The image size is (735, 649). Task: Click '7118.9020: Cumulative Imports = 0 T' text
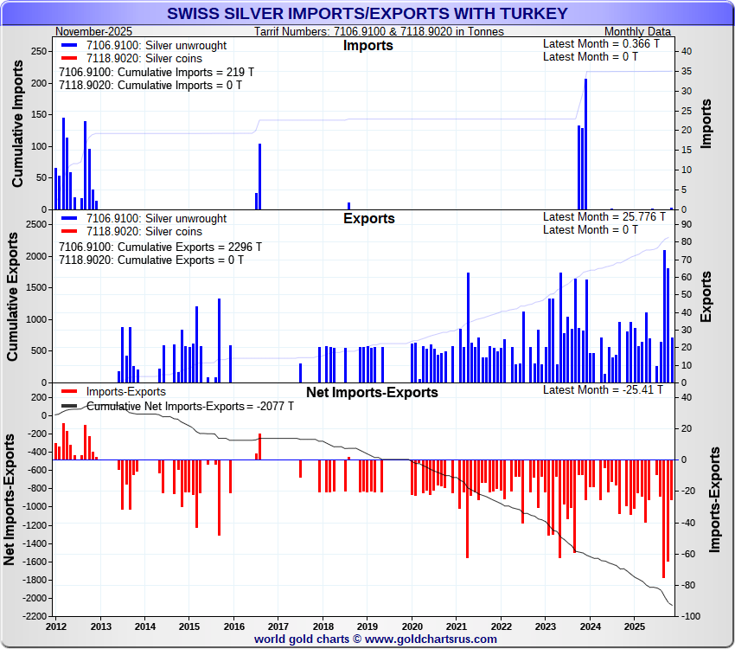pos(150,86)
